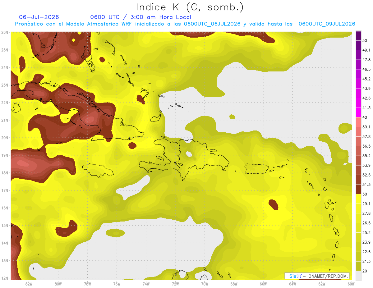373x288 pixels.
Task: Click the legend value "39.1"
Action: pyautogui.click(x=367, y=127)
